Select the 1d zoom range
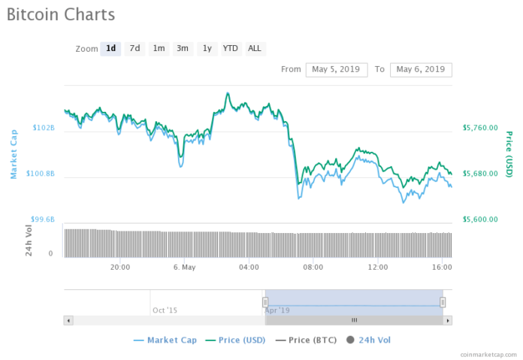523x360 pixels. [110, 49]
